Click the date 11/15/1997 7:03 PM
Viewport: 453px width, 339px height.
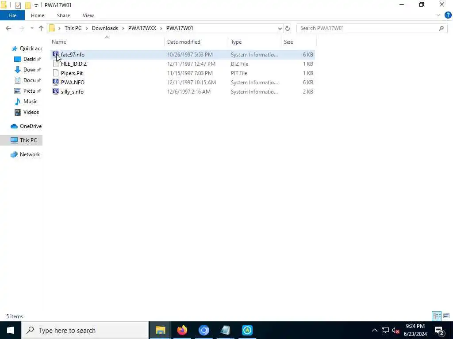pyautogui.click(x=190, y=73)
